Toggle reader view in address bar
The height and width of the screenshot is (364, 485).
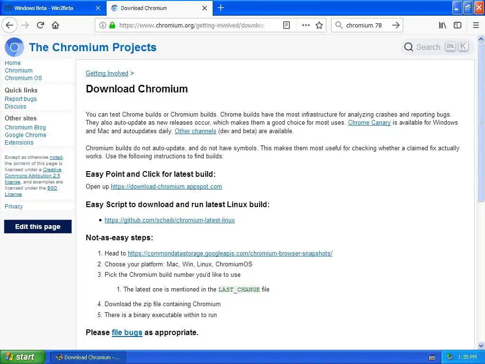point(287,25)
